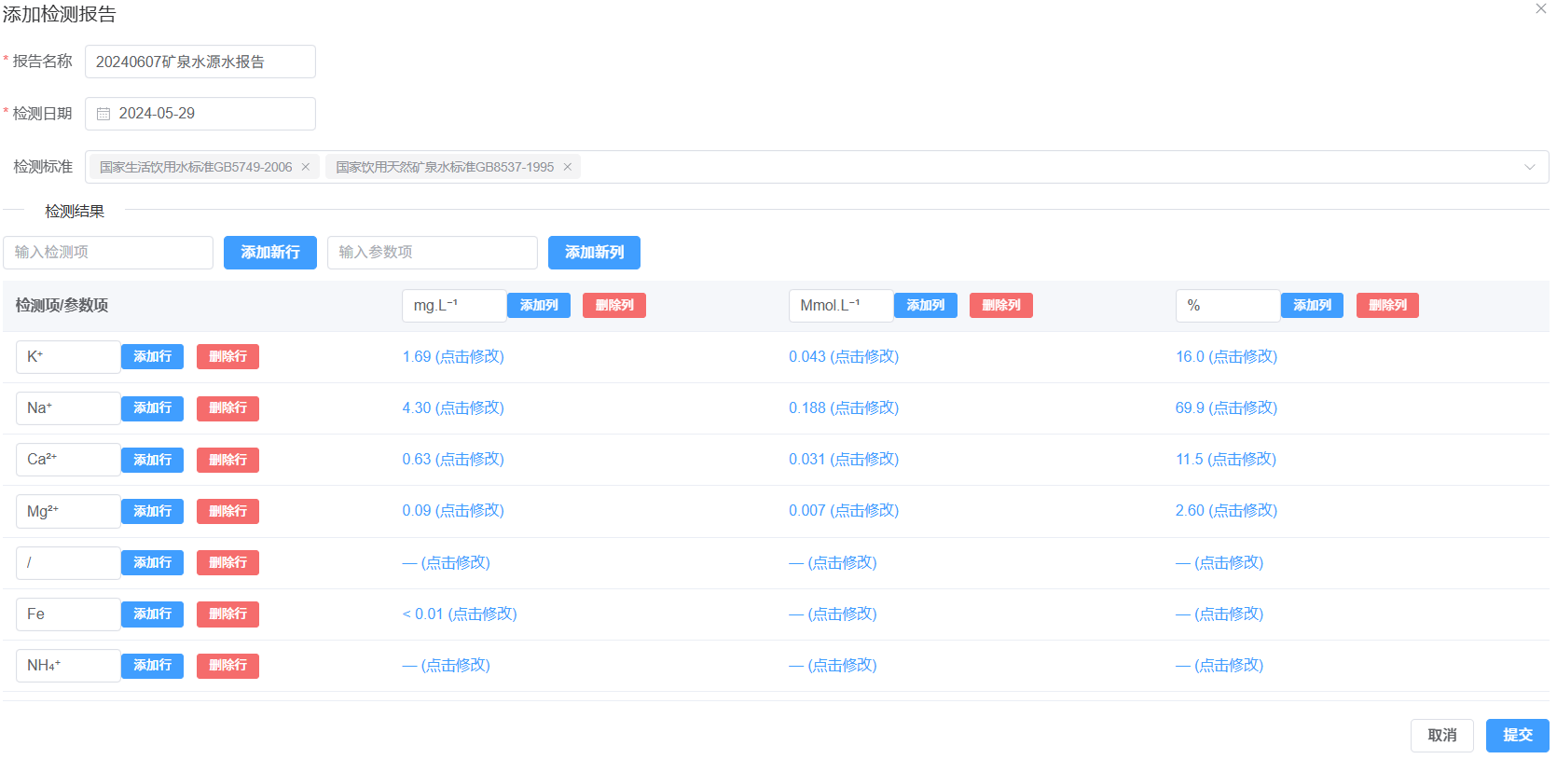Click 取消 to cancel the report
Viewport: 1557px width, 759px height.
pyautogui.click(x=1441, y=736)
